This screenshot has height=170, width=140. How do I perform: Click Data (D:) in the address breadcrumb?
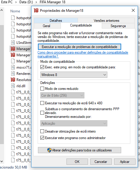click(x=26, y=2)
